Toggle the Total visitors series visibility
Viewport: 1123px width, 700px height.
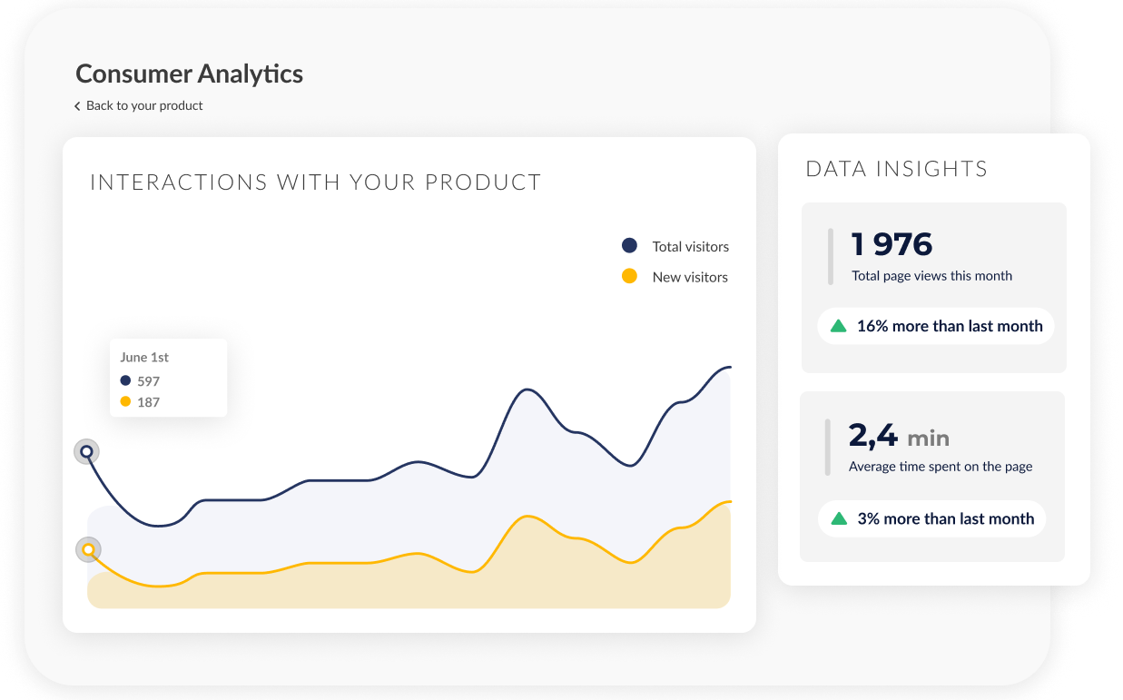689,246
